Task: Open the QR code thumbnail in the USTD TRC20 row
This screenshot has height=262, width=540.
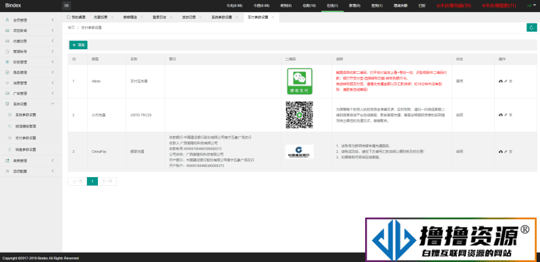Action: point(299,115)
